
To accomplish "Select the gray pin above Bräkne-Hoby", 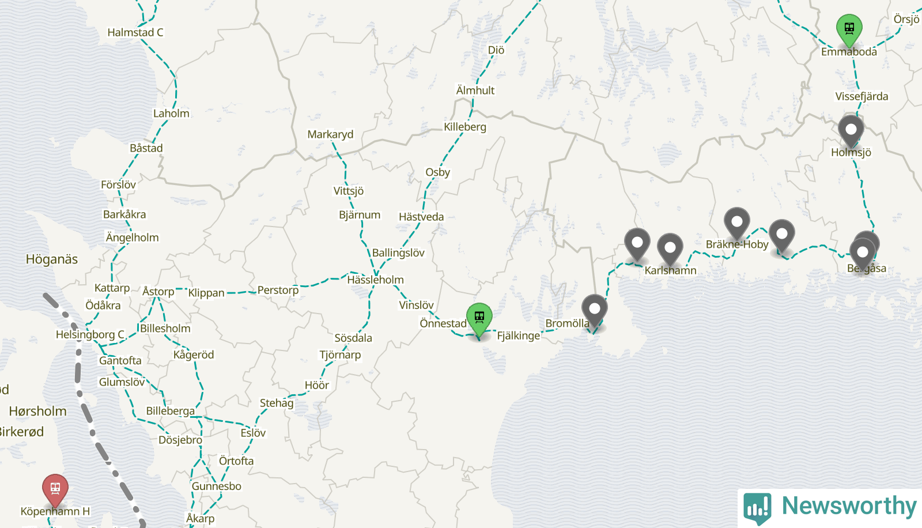I will [737, 222].
